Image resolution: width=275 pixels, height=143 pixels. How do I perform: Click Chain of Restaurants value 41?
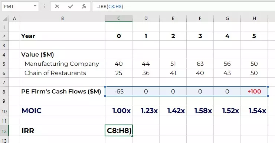173,73
